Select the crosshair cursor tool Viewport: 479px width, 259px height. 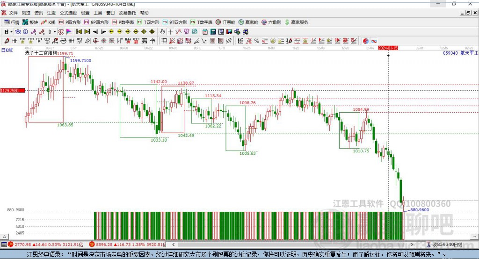tap(171, 31)
